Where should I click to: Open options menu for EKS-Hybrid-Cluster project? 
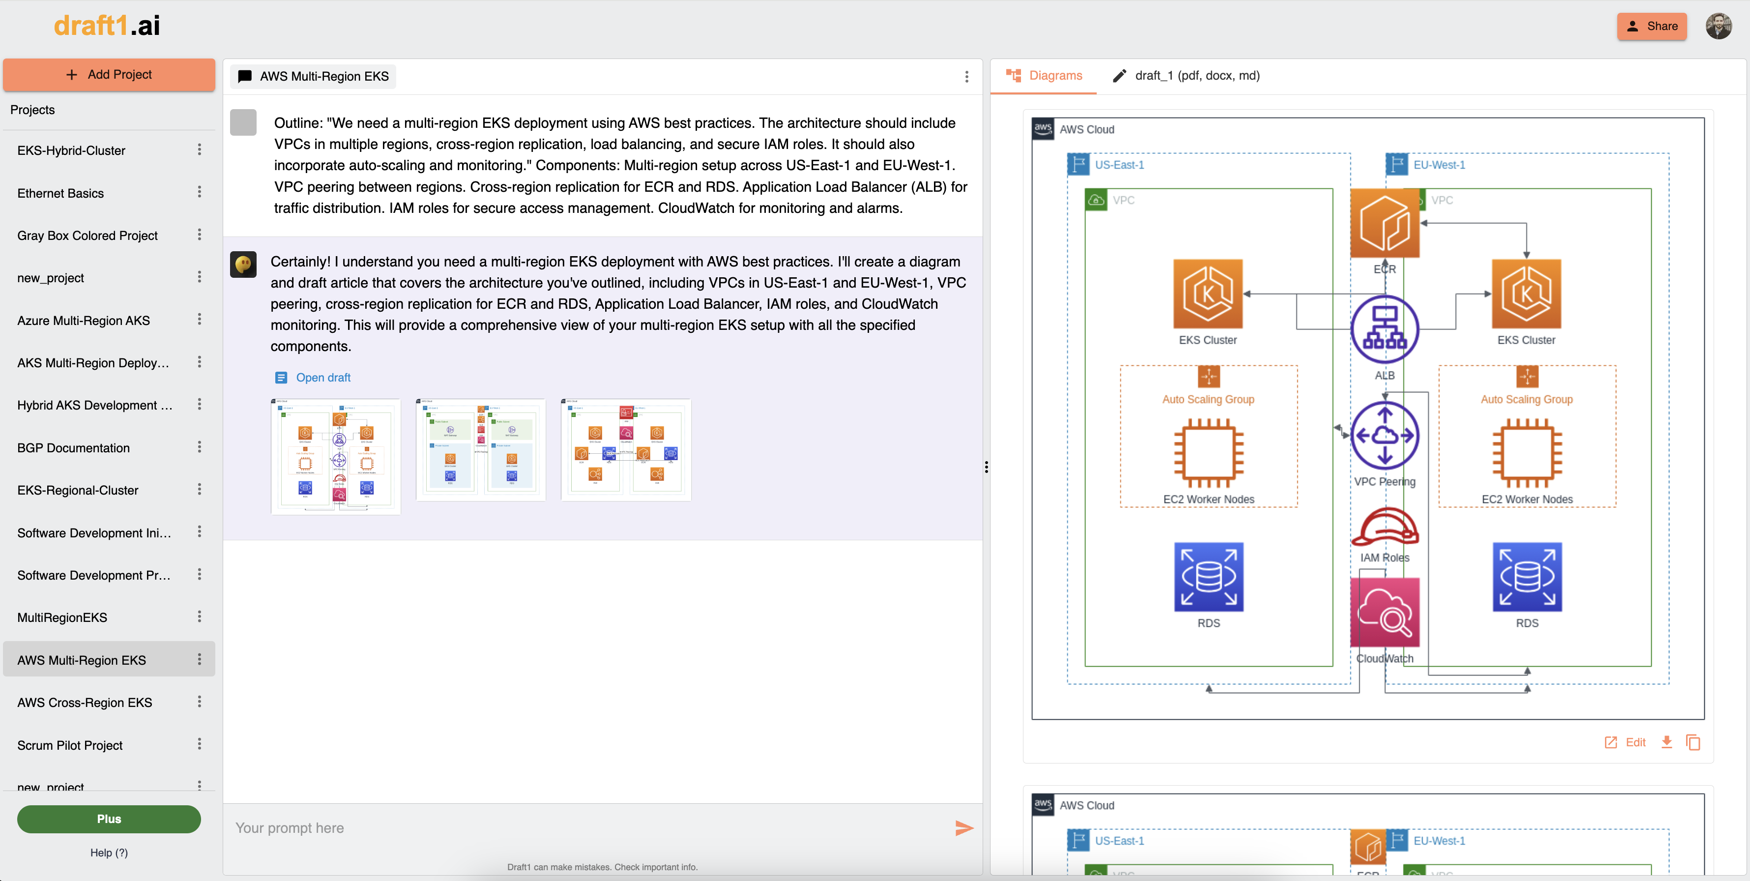tap(199, 149)
